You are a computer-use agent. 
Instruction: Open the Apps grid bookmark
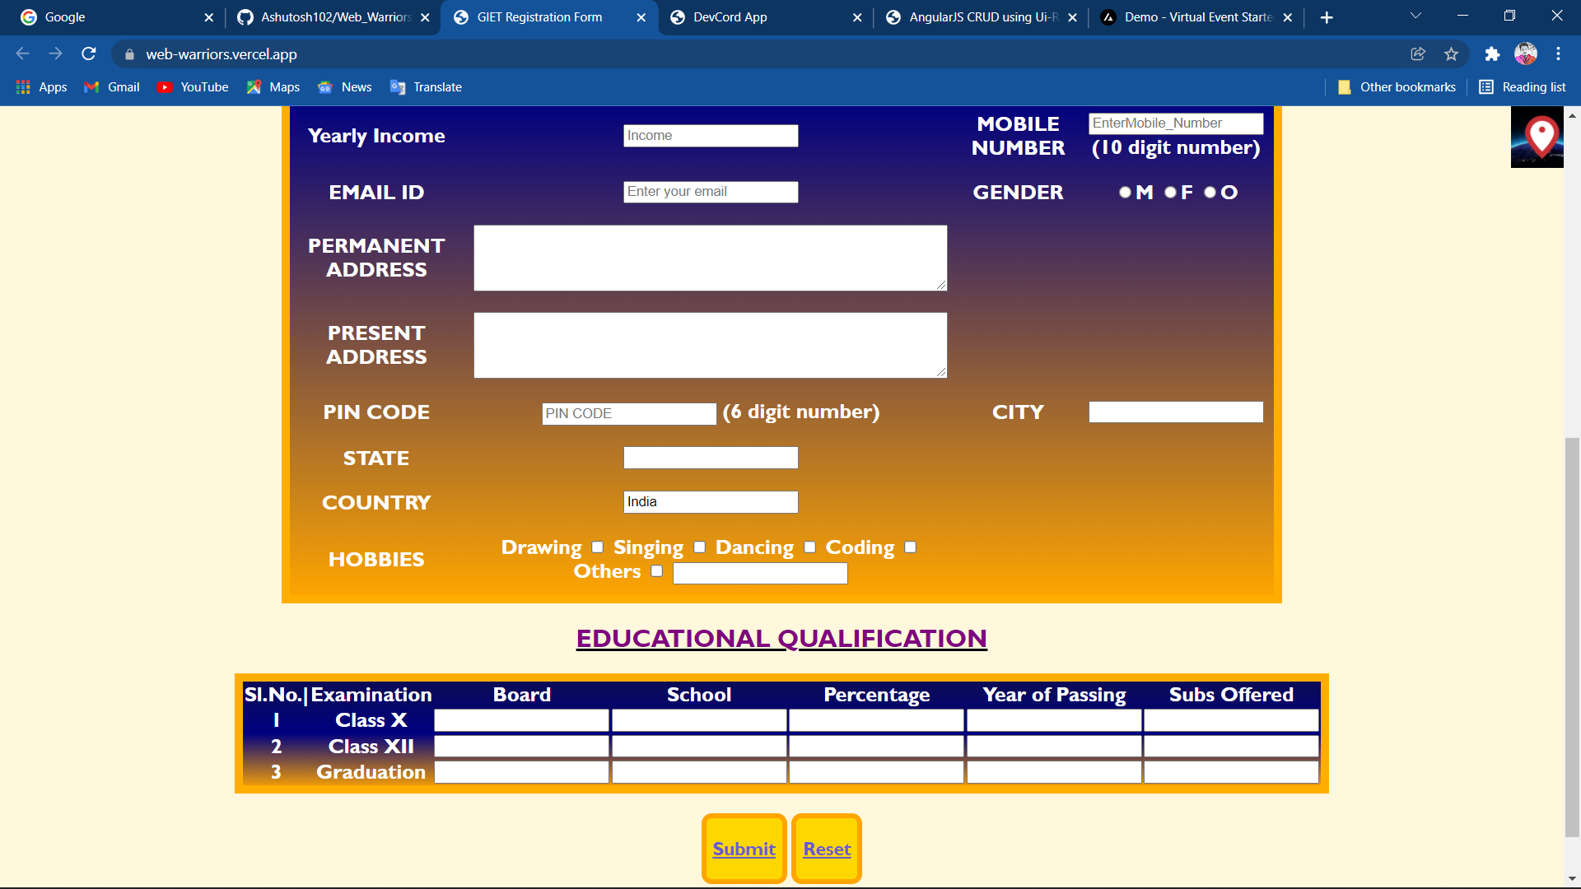point(42,87)
